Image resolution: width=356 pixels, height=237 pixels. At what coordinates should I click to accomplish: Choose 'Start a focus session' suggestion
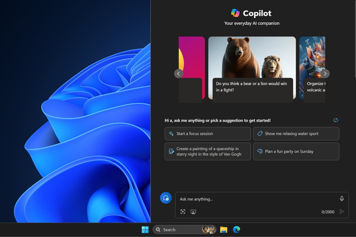208,134
